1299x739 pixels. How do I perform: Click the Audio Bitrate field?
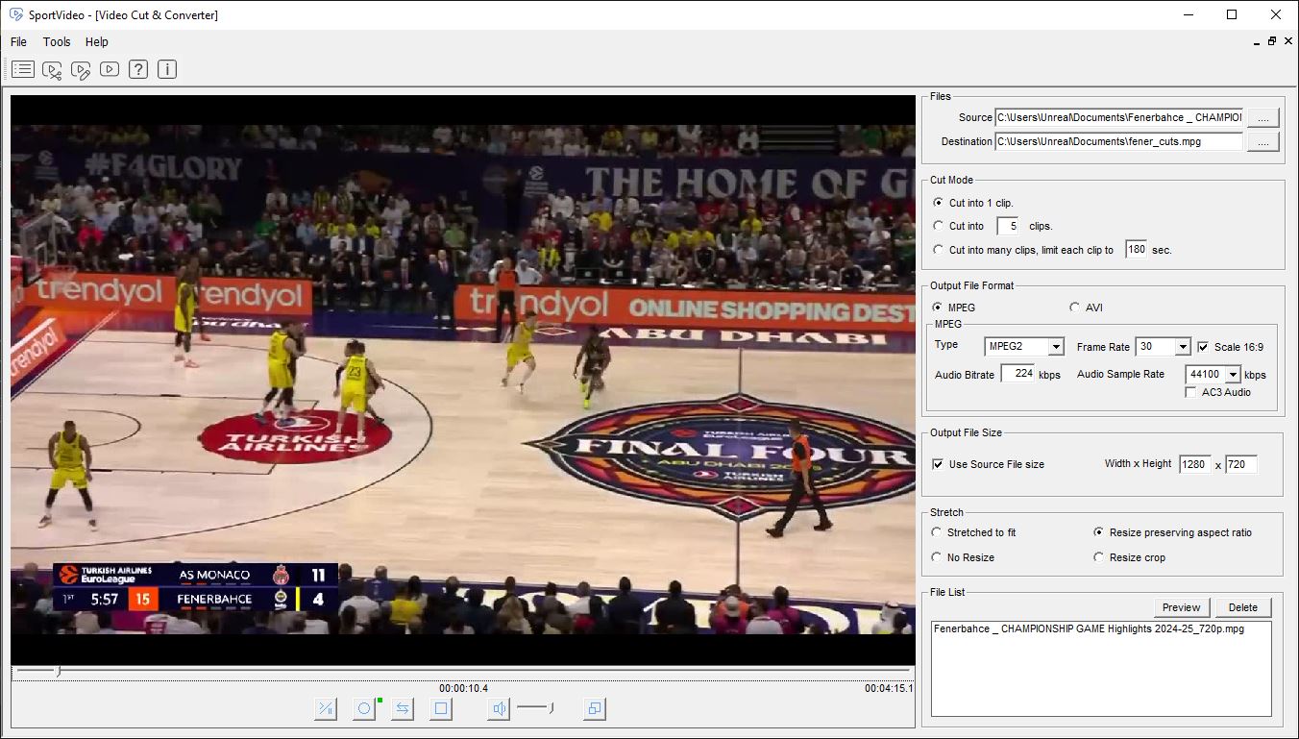click(x=1017, y=374)
